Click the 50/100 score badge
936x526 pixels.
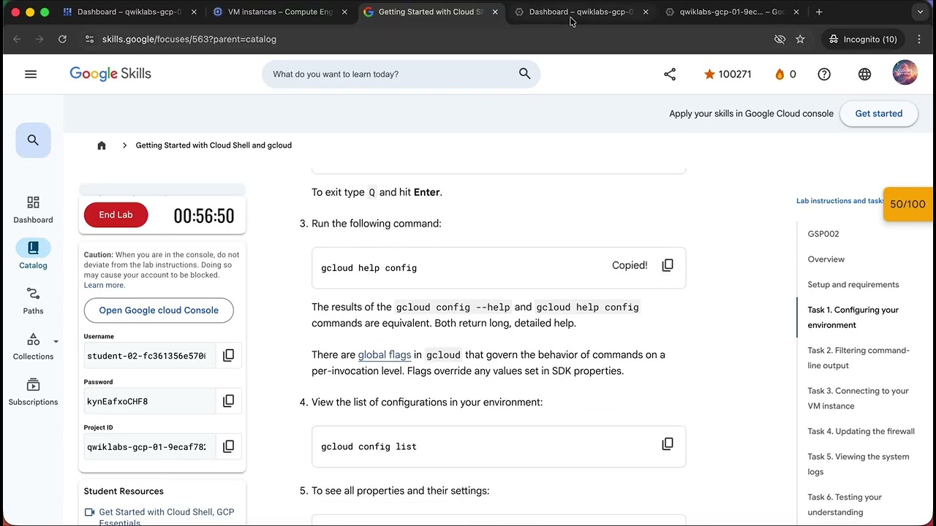(x=907, y=204)
